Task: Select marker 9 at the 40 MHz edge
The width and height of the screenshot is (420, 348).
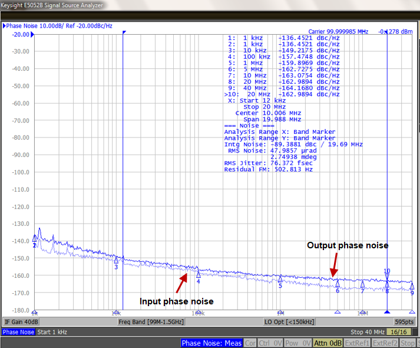Action: click(411, 287)
